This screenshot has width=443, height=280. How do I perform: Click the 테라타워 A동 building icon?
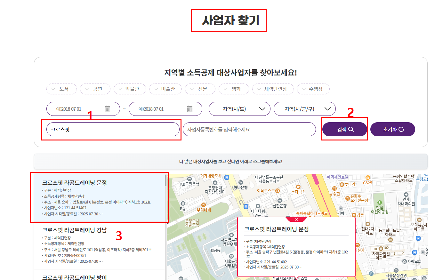[258, 206]
